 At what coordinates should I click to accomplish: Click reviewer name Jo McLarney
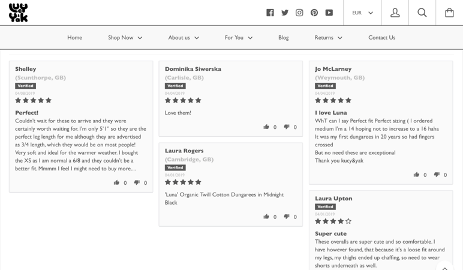point(333,69)
